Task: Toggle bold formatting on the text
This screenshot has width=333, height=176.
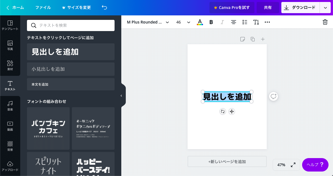Action: click(211, 22)
